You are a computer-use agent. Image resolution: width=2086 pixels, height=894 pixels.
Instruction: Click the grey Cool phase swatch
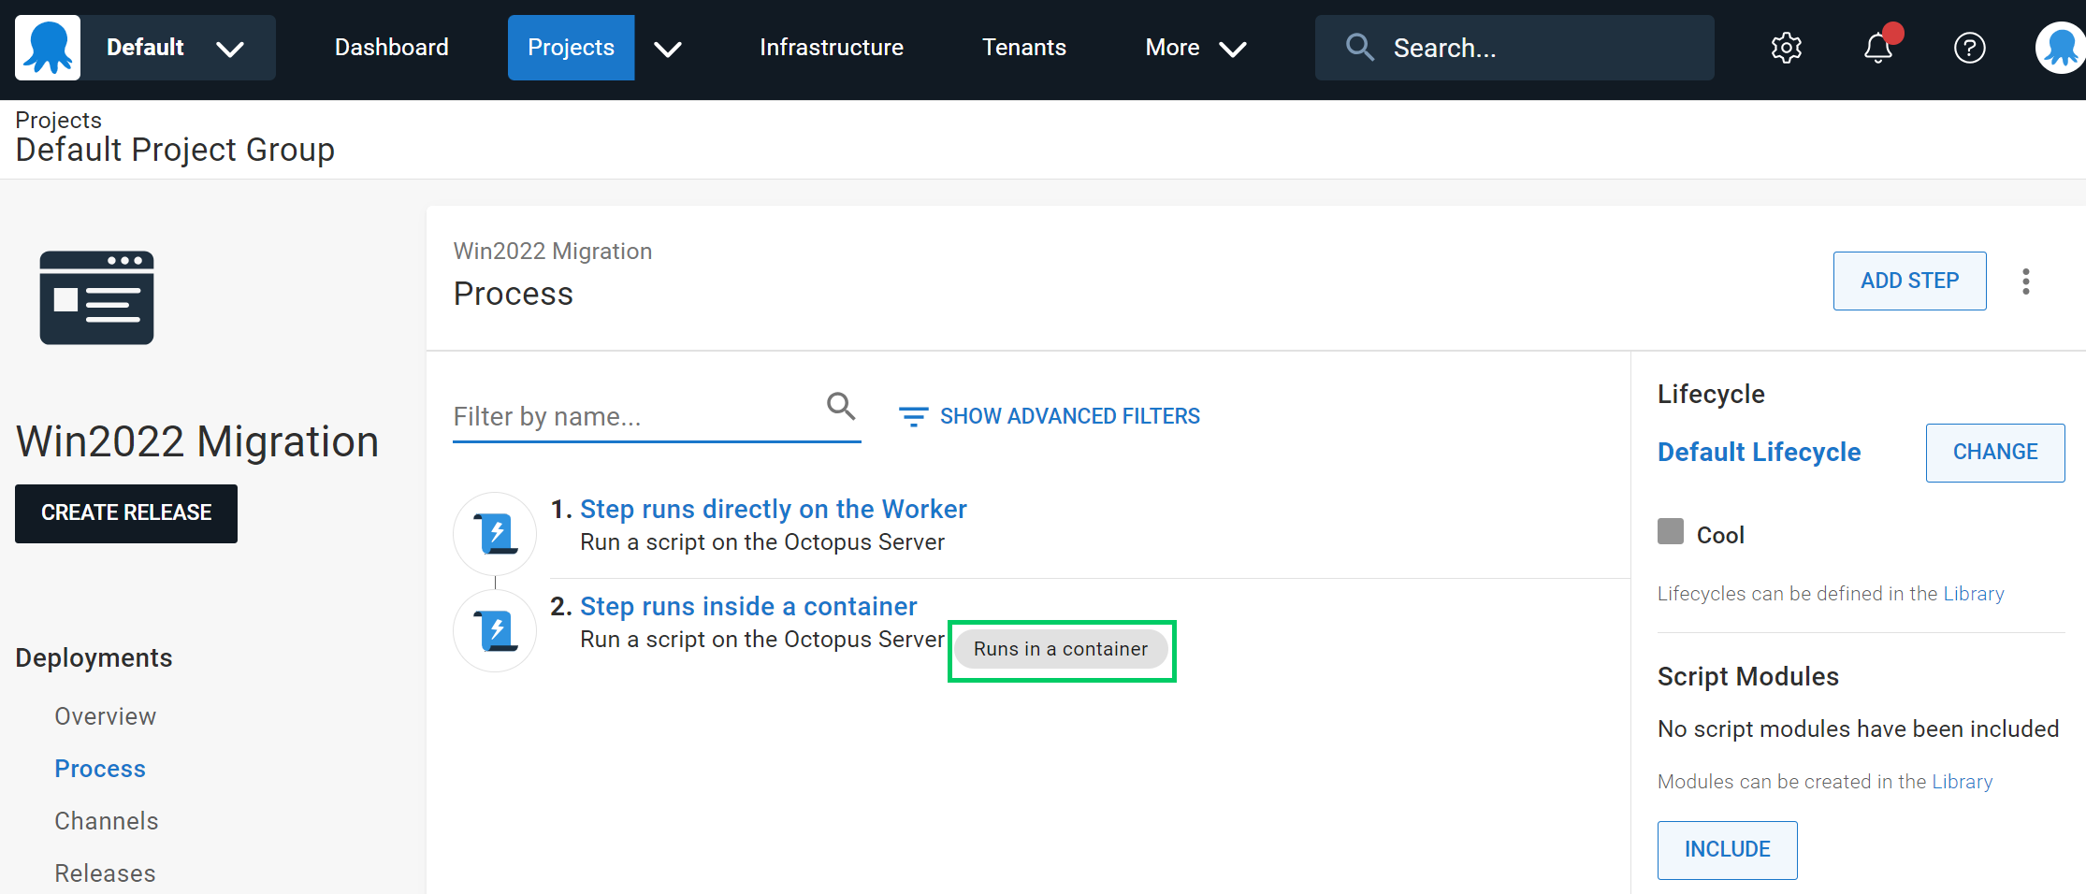(1671, 531)
